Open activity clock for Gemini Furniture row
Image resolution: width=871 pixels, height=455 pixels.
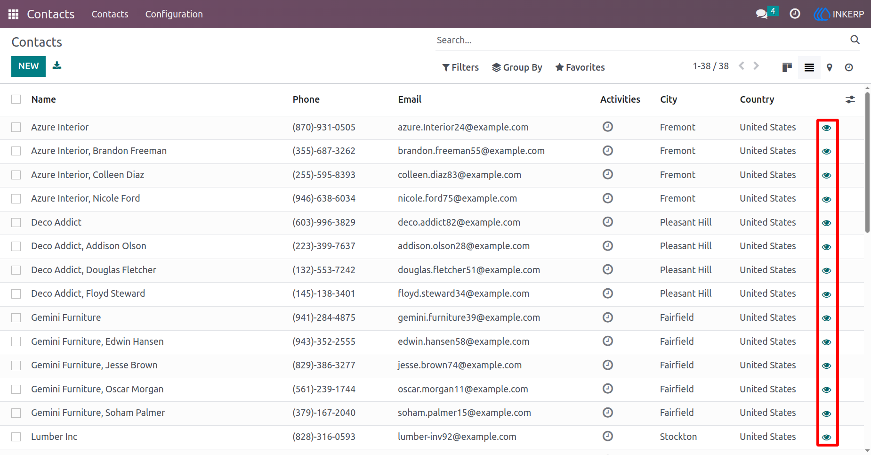pyautogui.click(x=608, y=317)
